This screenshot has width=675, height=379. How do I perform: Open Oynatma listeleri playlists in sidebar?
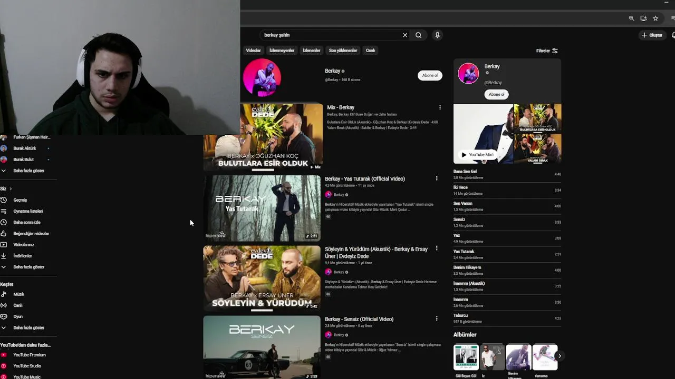coord(28,211)
